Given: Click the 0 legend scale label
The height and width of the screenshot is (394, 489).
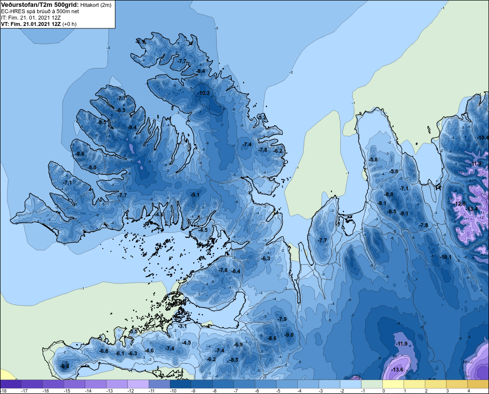Looking at the screenshot, I should (x=384, y=391).
